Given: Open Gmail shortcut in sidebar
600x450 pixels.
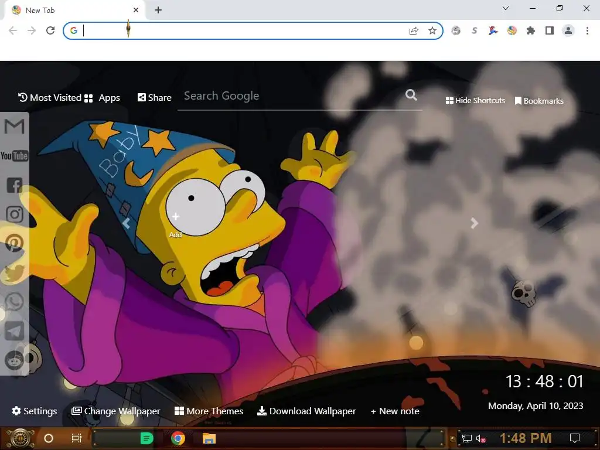Looking at the screenshot, I should click(14, 127).
